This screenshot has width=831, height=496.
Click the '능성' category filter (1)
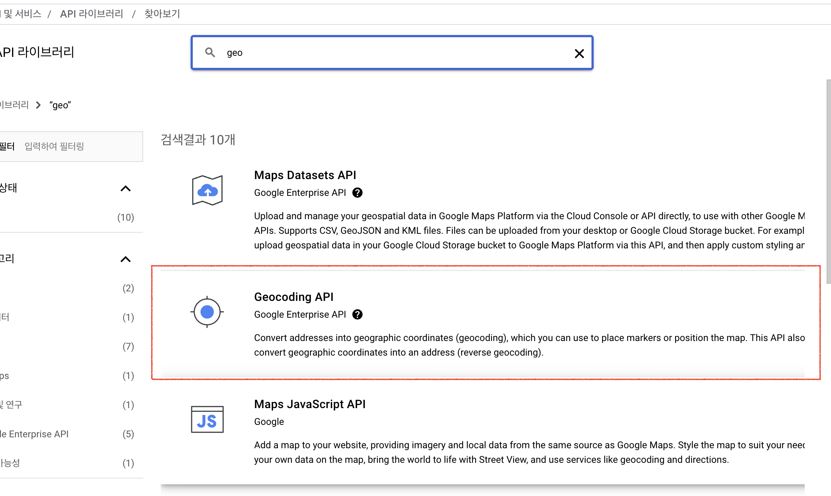pyautogui.click(x=67, y=463)
